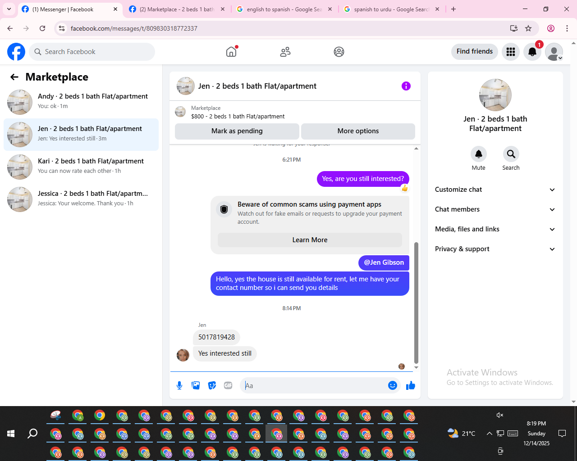Open the Facebook logo home link
Screen dimensions: 577x461
click(x=16, y=52)
